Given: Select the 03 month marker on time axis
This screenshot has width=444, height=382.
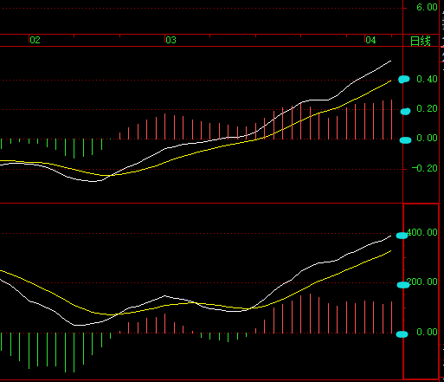Looking at the screenshot, I should (x=171, y=40).
